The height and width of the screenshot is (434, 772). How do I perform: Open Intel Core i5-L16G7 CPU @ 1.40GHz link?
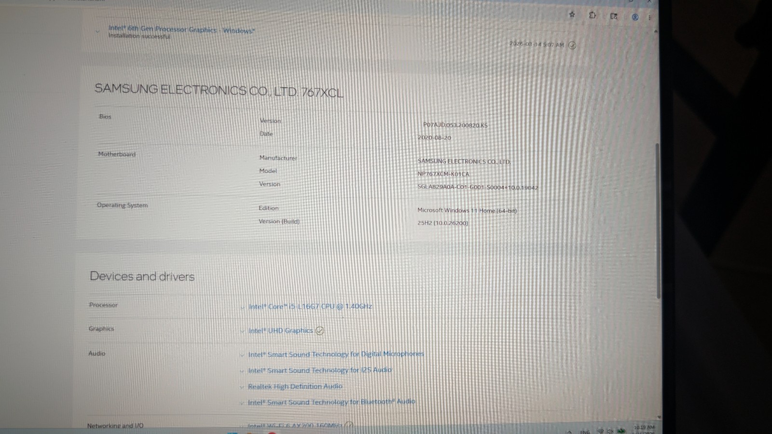pyautogui.click(x=310, y=306)
